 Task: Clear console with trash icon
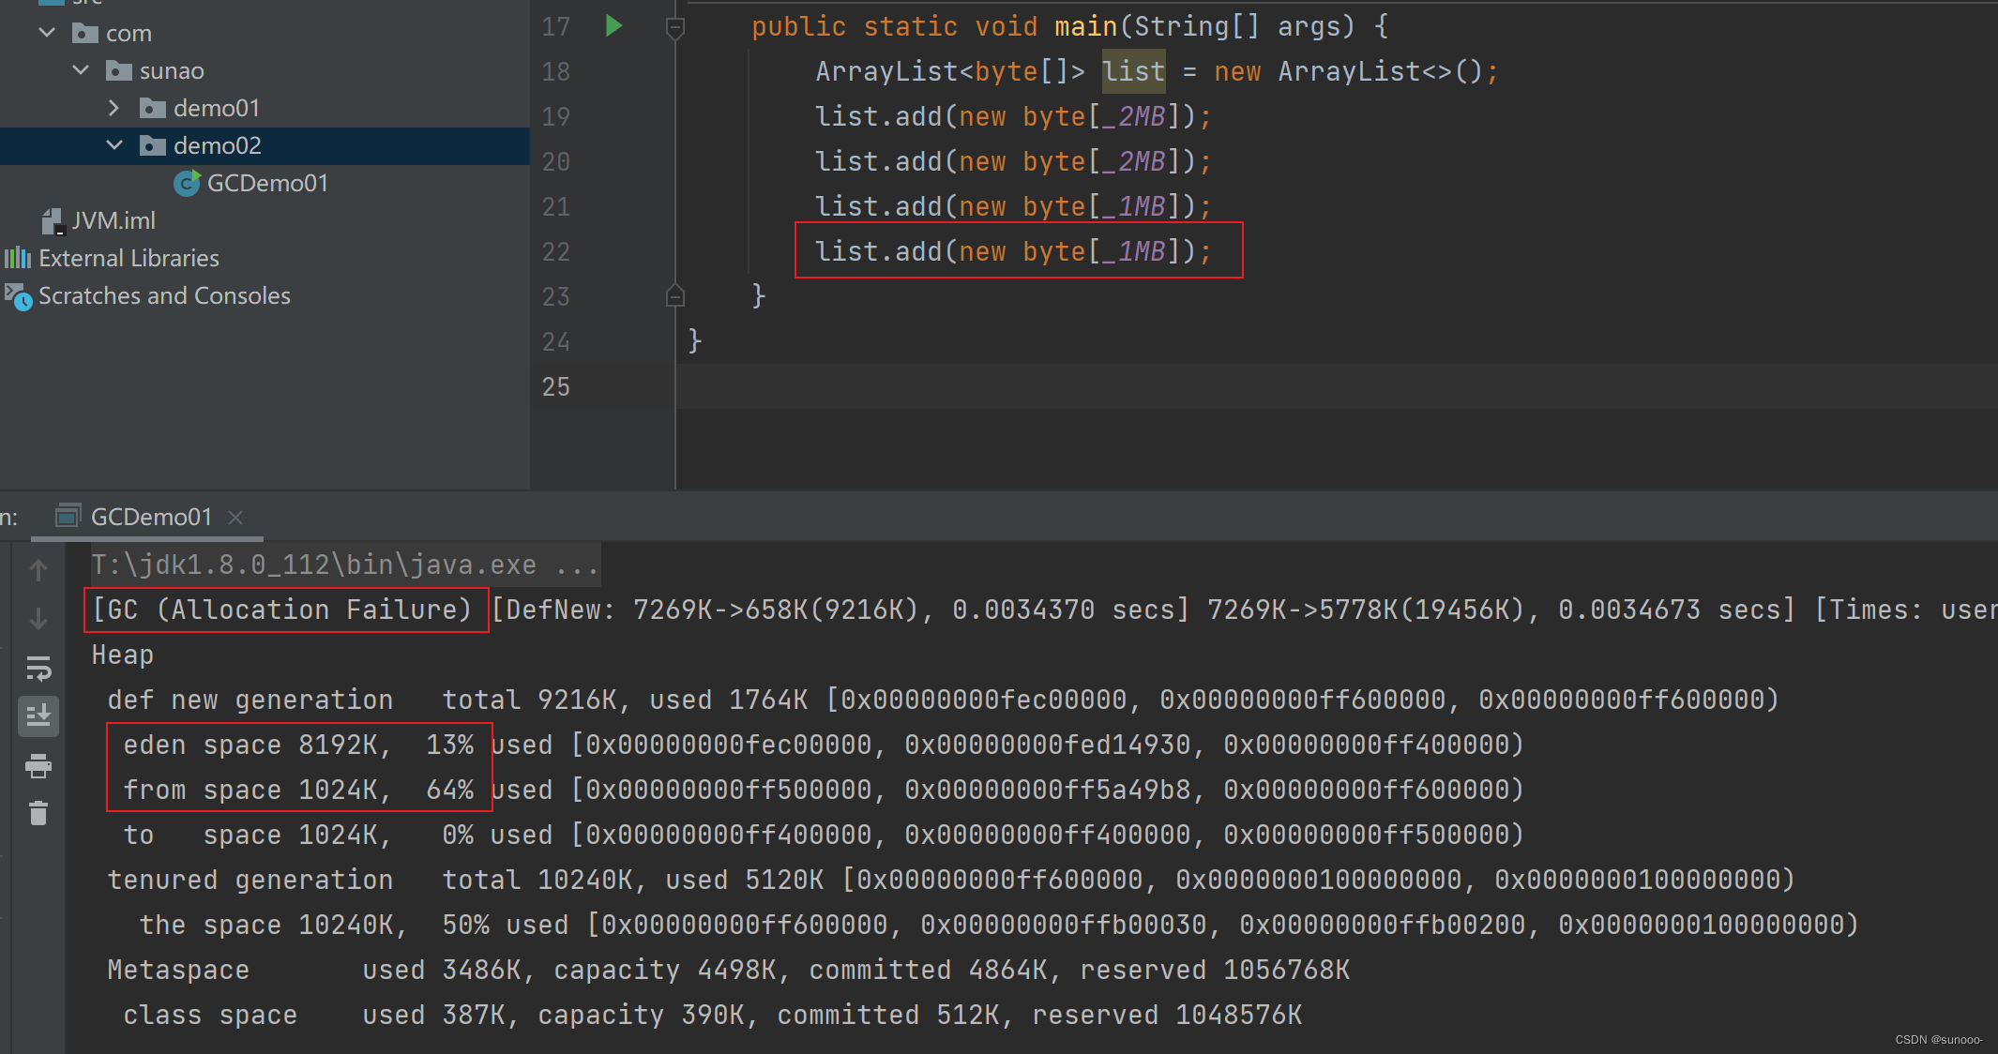click(38, 812)
